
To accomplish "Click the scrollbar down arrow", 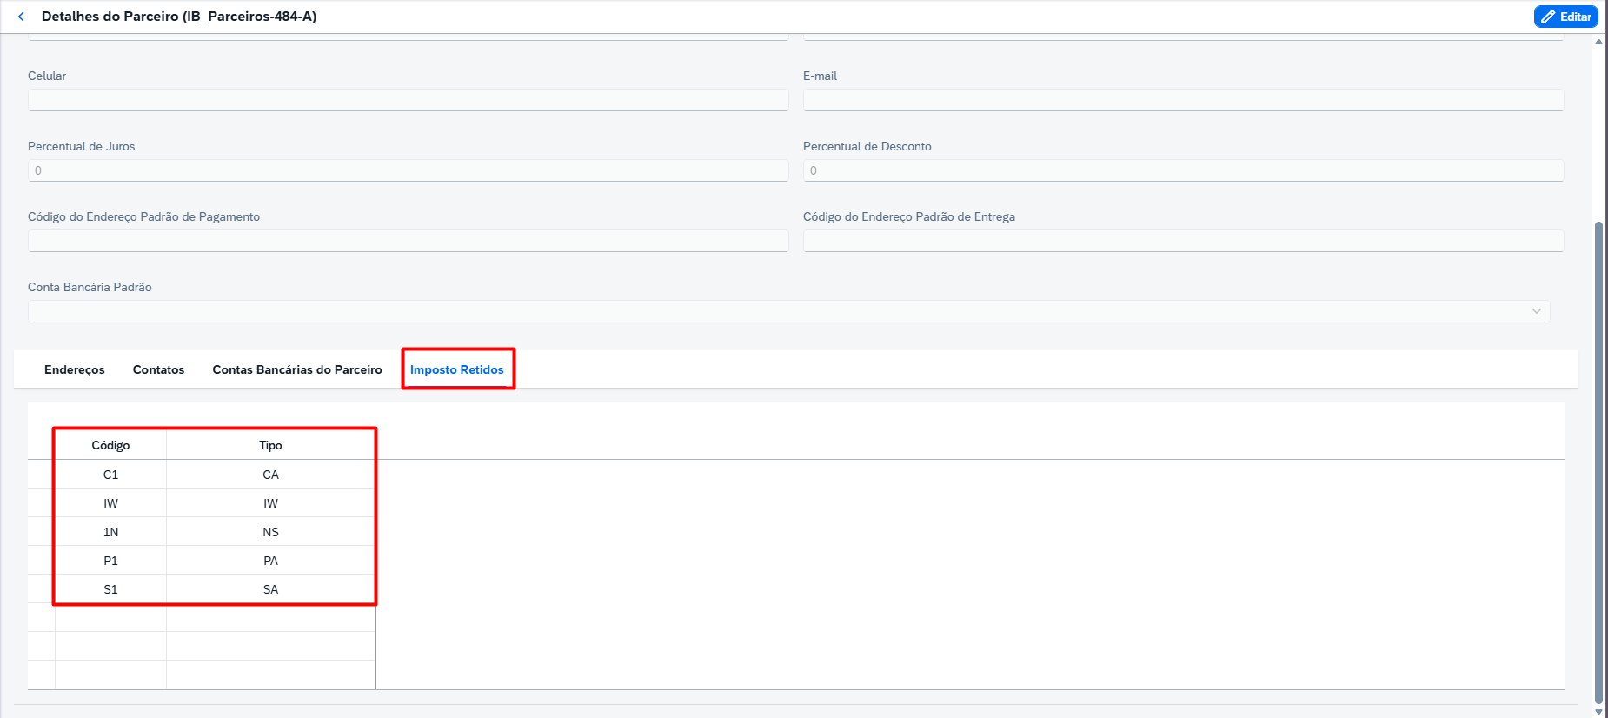I will 1598,711.
